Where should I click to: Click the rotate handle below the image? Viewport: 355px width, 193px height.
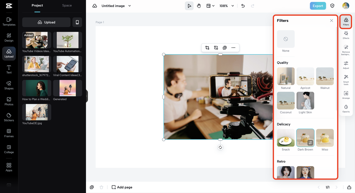(220, 147)
